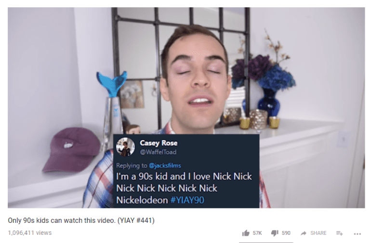
Task: Click the #YIAY90 hashtag in the tweet
Action: 187,200
